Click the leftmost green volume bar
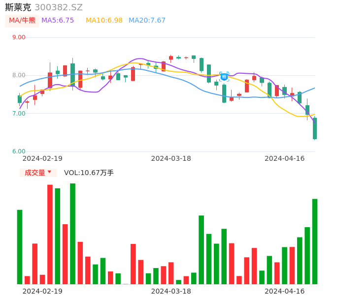338x298 pixels. 20,247
